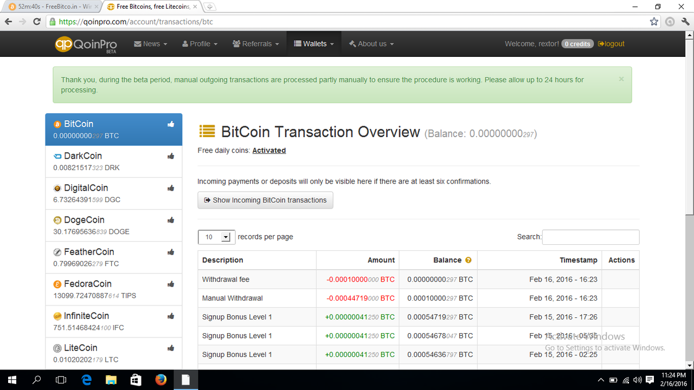Open Referrals dropdown menu
Image resolution: width=694 pixels, height=390 pixels.
(256, 44)
